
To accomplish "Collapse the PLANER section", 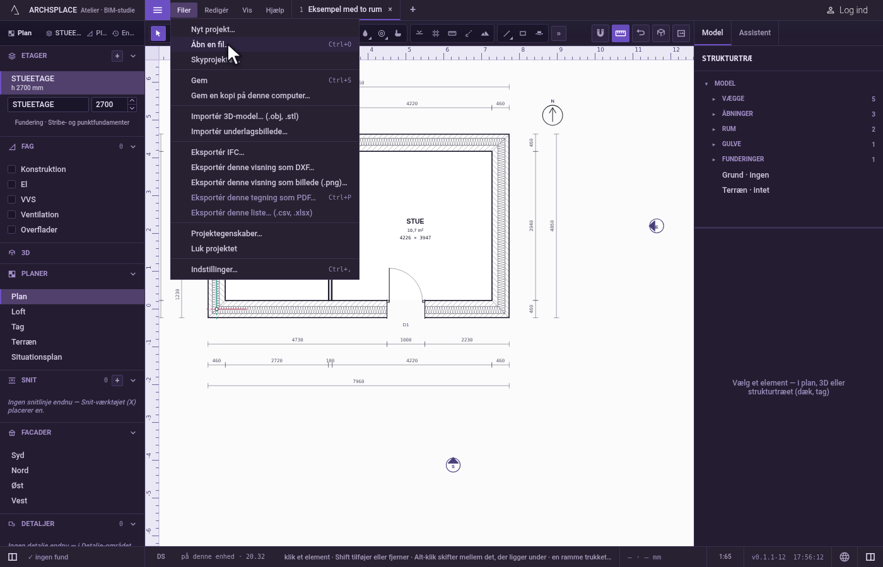I will coord(133,274).
